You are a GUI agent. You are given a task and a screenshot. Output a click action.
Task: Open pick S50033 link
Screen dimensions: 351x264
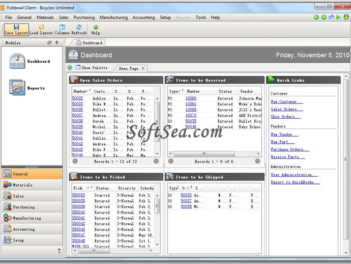pyautogui.click(x=78, y=195)
